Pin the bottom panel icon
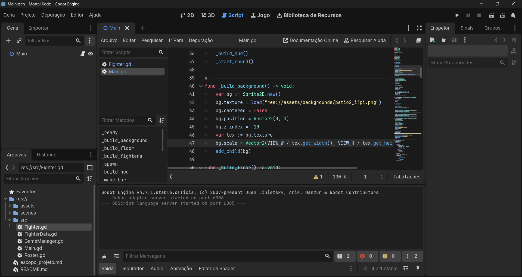The image size is (522, 277). tap(418, 269)
